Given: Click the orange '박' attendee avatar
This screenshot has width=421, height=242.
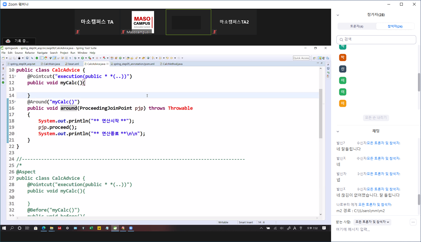Looking at the screenshot, I should point(343,57).
